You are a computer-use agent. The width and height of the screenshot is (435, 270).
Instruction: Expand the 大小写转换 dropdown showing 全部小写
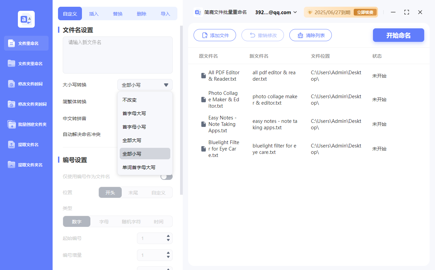[145, 85]
